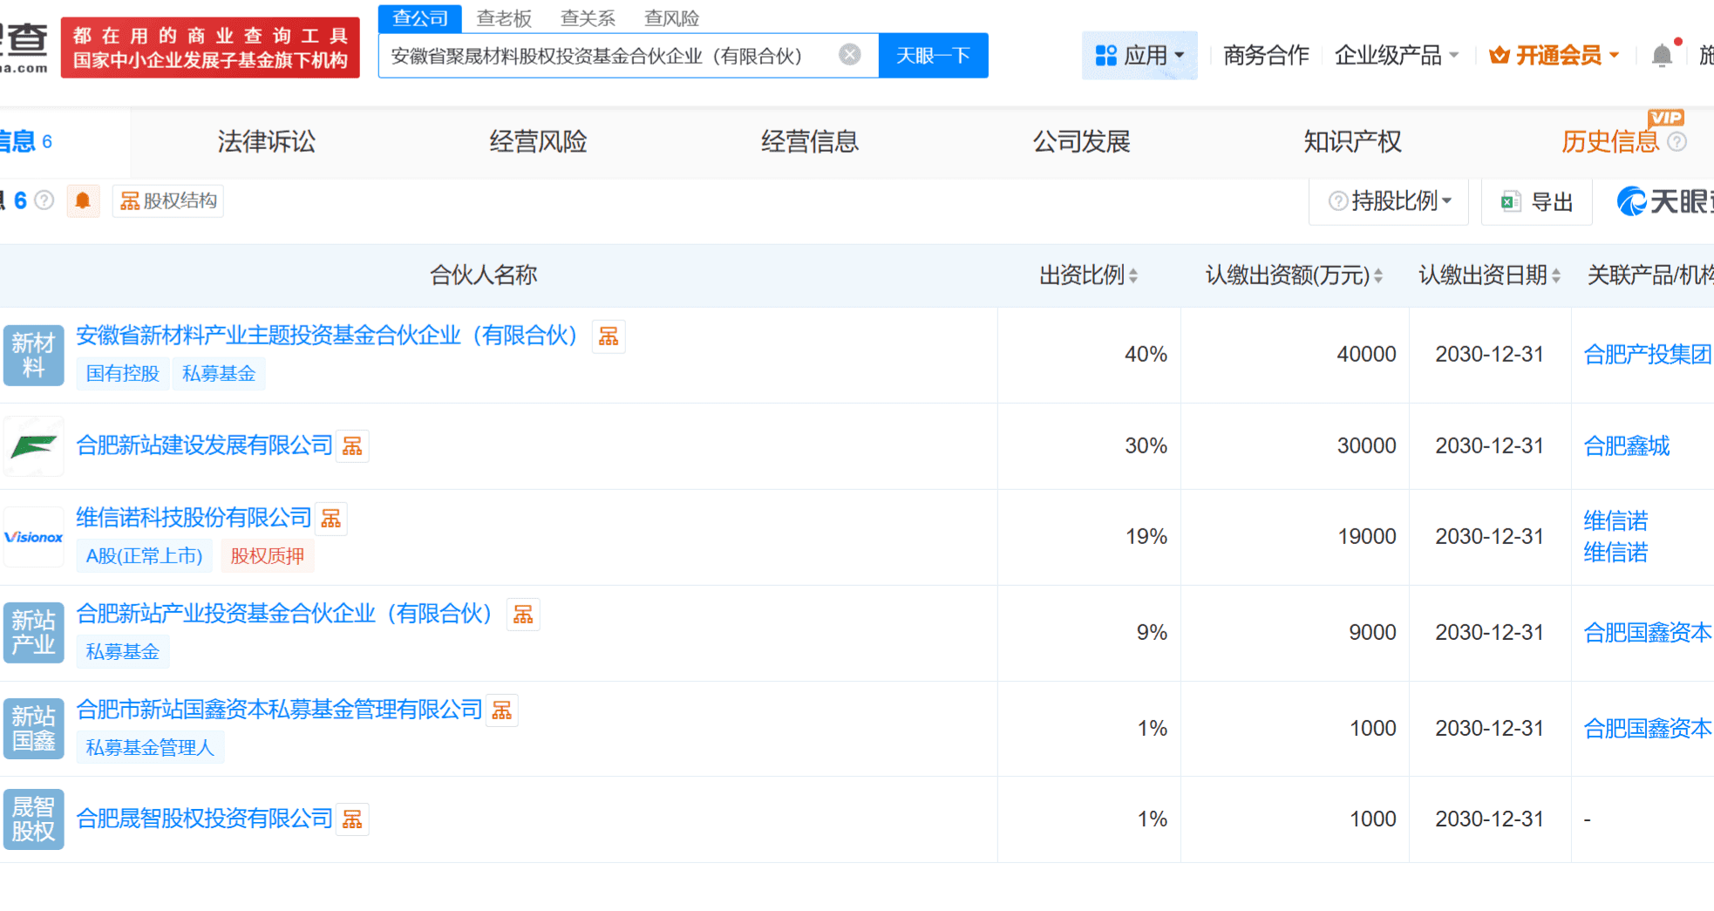Click the Visionox company logo thumbnail
The height and width of the screenshot is (911, 1714).
click(x=33, y=536)
